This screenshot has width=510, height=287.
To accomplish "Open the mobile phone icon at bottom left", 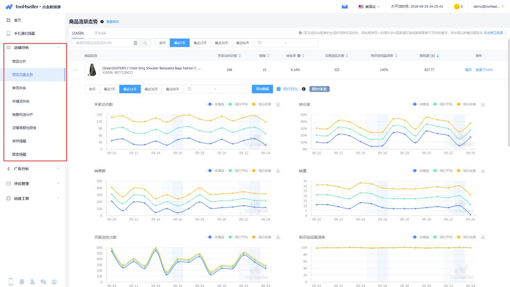I will [11, 282].
